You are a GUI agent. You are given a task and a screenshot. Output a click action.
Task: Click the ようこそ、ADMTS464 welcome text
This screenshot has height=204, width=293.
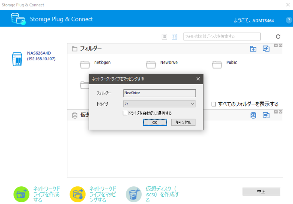click(x=254, y=21)
